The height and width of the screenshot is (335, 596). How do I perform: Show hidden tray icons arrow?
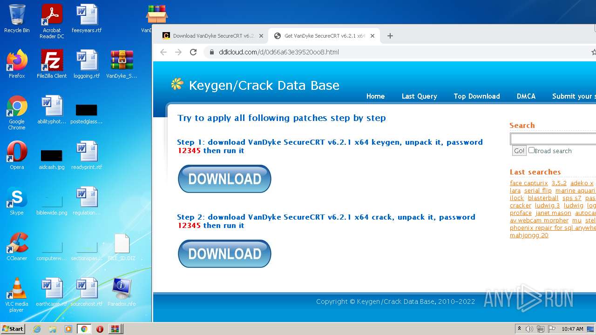point(519,329)
